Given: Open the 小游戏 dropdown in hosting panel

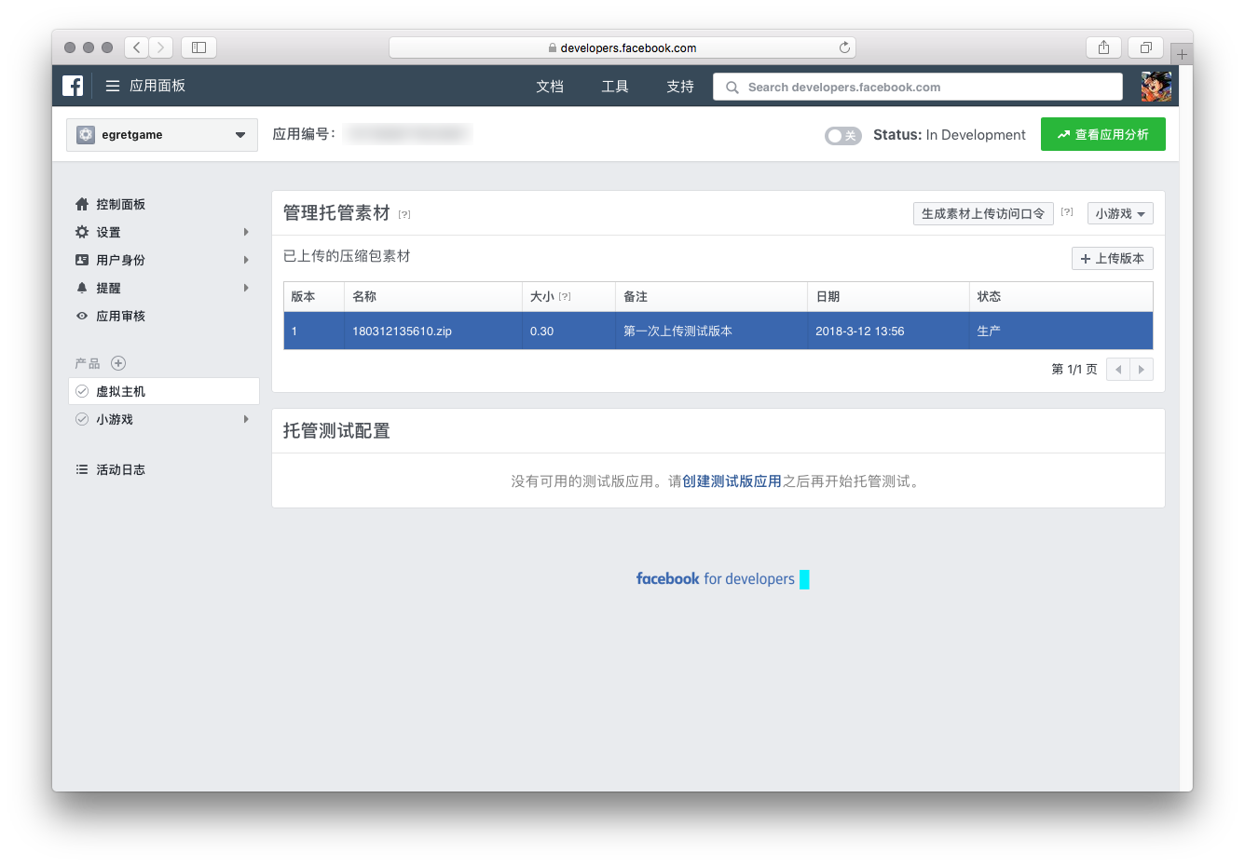Looking at the screenshot, I should pos(1120,213).
